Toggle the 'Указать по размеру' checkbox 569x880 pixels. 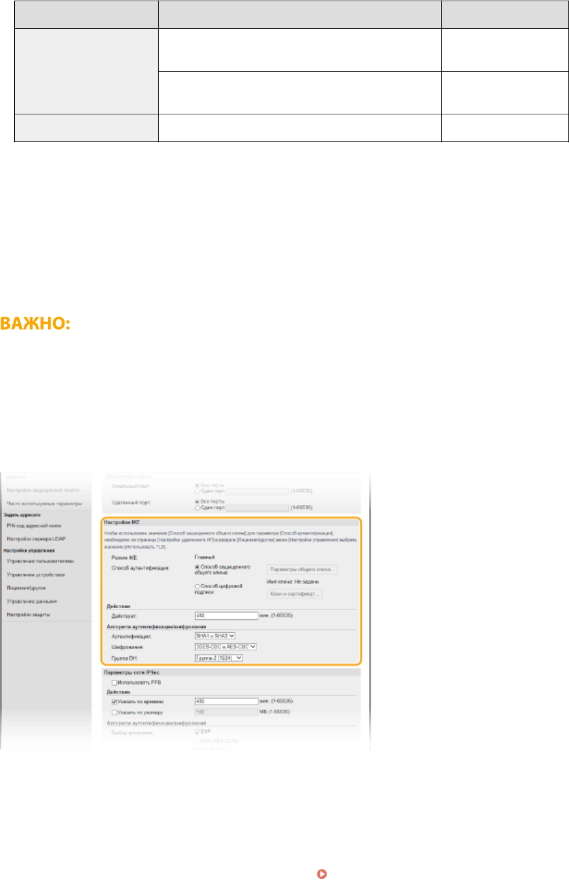[114, 712]
